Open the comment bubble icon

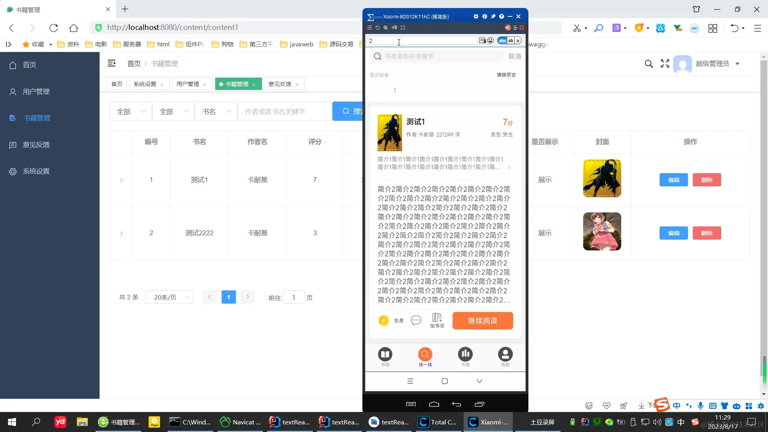click(x=416, y=320)
